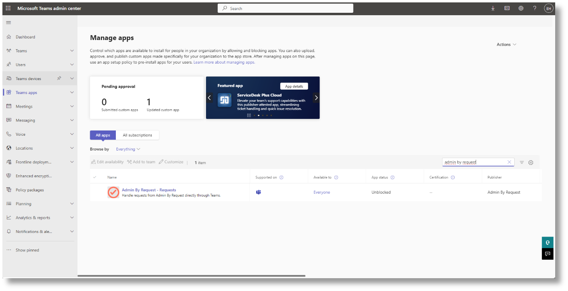Image resolution: width=568 pixels, height=291 pixels.
Task: Sort by the Publisher column header
Action: (x=495, y=177)
